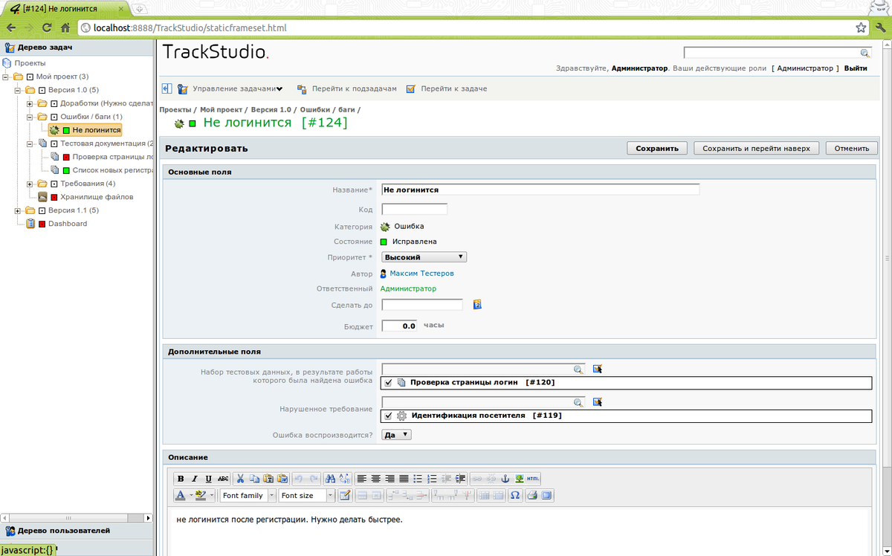Screen dimensions: 892x556
Task: Expand 'Доработки' tree node
Action: pos(30,103)
